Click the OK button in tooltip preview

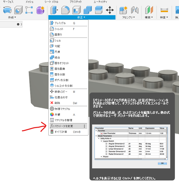tap(162, 163)
